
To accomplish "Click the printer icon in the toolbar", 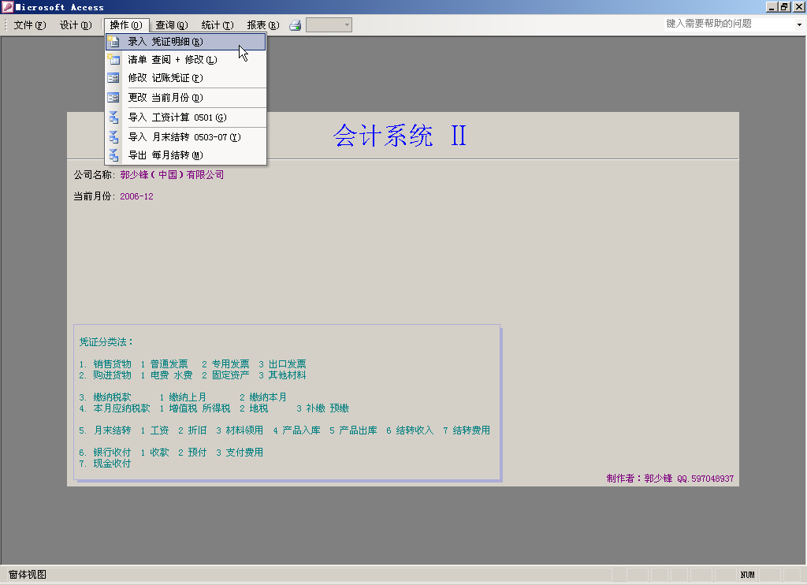I will coord(296,25).
